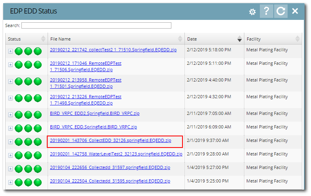Sort by Facility column header
Image resolution: width=311 pixels, height=196 pixels.
tap(272, 39)
